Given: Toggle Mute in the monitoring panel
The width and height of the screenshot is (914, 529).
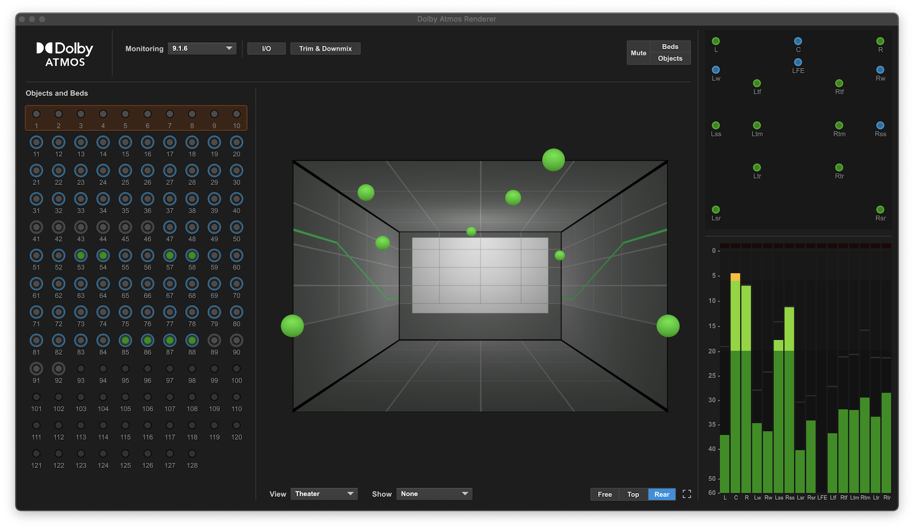Looking at the screenshot, I should pyautogui.click(x=638, y=52).
